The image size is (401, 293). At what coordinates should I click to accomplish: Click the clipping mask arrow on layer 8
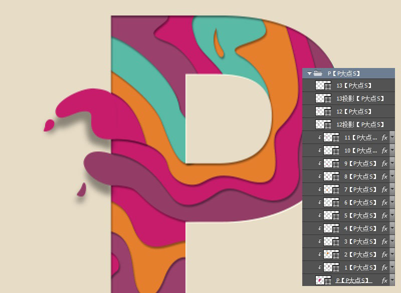click(x=320, y=176)
